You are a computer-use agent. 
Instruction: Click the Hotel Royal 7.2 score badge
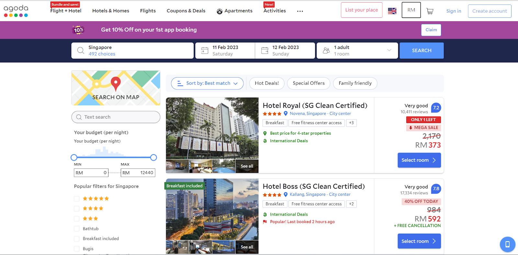pos(436,108)
